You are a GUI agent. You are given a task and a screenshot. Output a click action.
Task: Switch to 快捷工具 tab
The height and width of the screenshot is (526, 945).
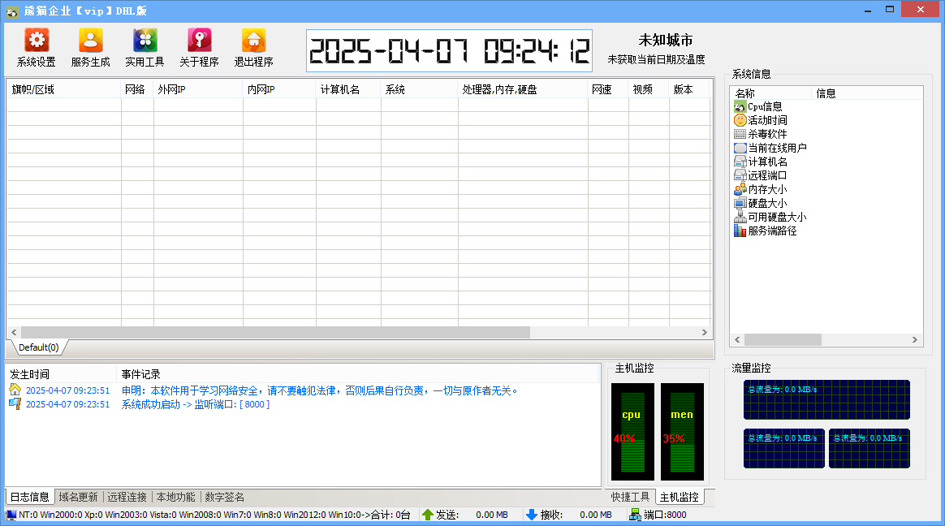click(631, 497)
